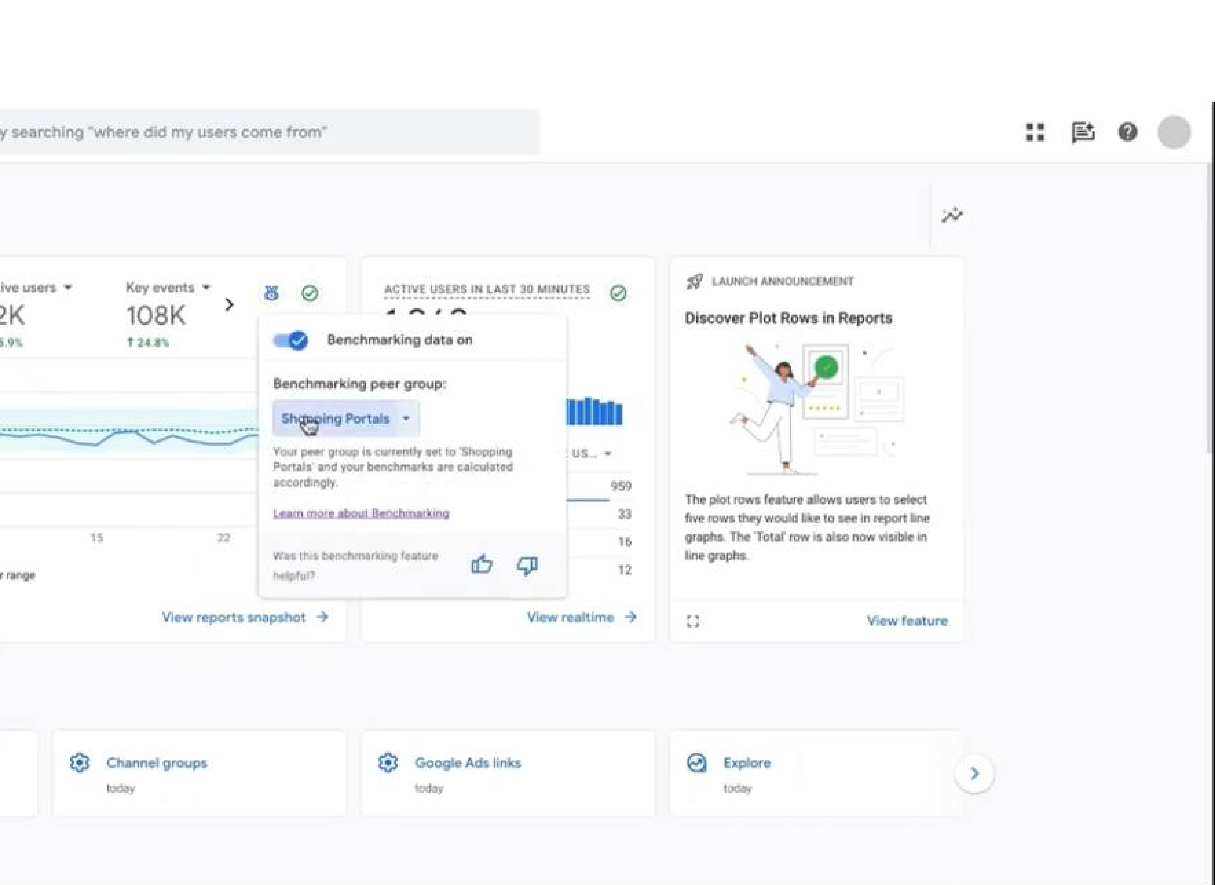This screenshot has height=885, width=1215.
Task: Open the Insights sparkline icon
Action: coord(952,215)
